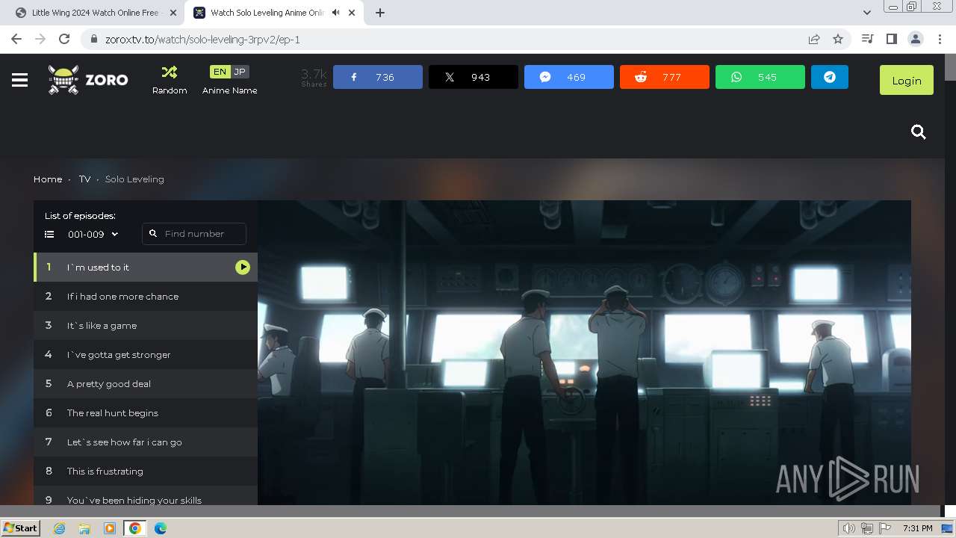Open episode 3 It`s like a game
The image size is (956, 538).
(146, 325)
